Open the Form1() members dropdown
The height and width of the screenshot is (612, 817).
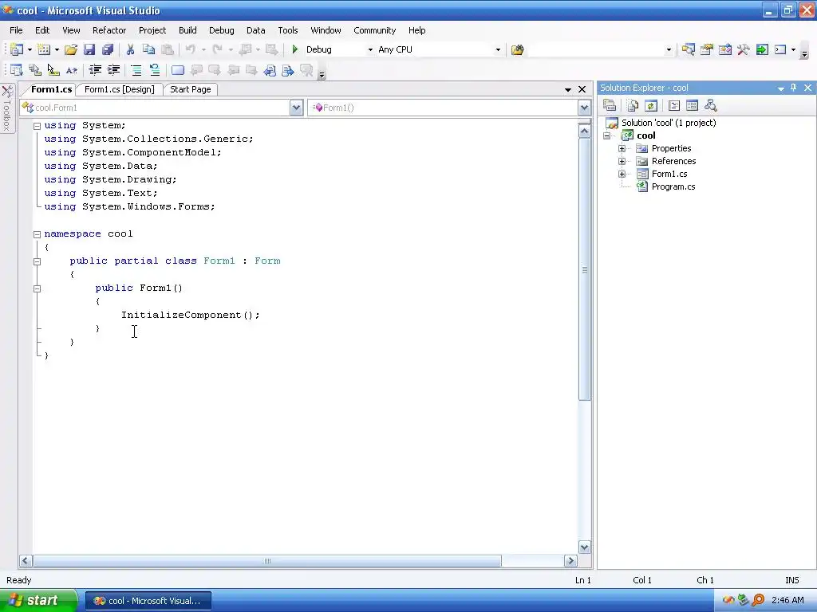(584, 108)
